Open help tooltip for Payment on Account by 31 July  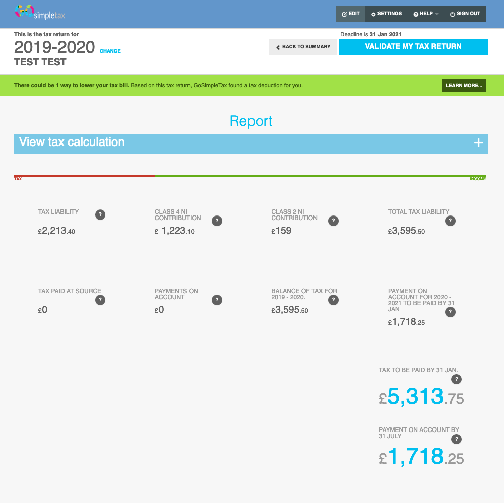pos(456,439)
